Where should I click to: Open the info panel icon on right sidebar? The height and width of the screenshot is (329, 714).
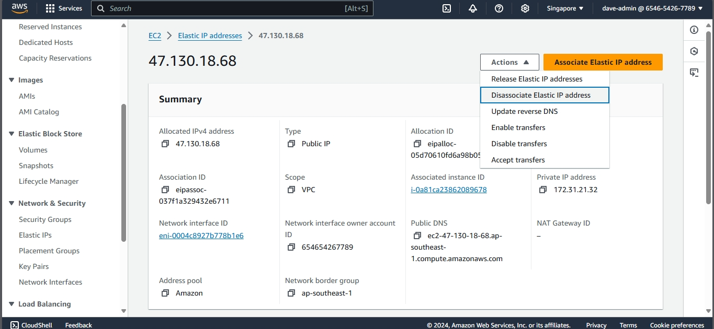(694, 30)
